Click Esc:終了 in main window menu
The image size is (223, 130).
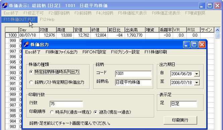(x=11, y=13)
